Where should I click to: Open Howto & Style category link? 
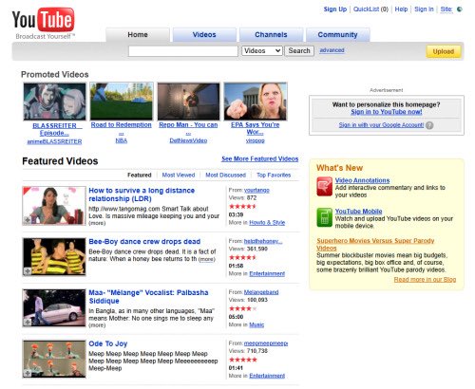(x=267, y=223)
